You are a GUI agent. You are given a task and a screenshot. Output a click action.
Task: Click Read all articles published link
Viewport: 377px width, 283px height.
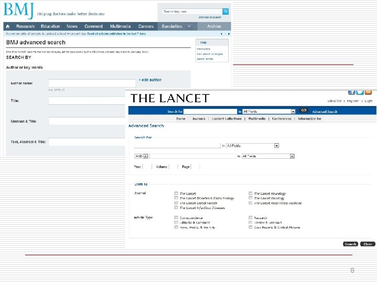point(116,34)
